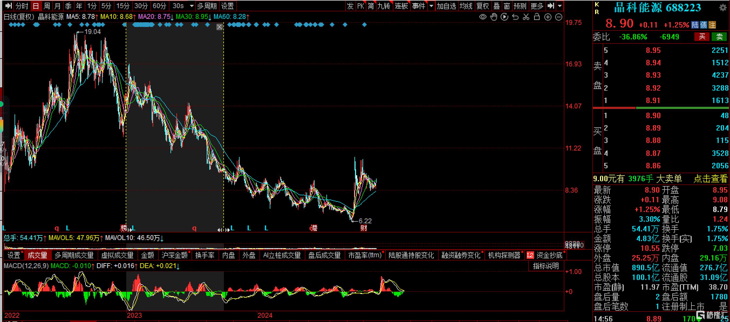
Task: Zoom in on chart with plus icon
Action: [x=548, y=17]
